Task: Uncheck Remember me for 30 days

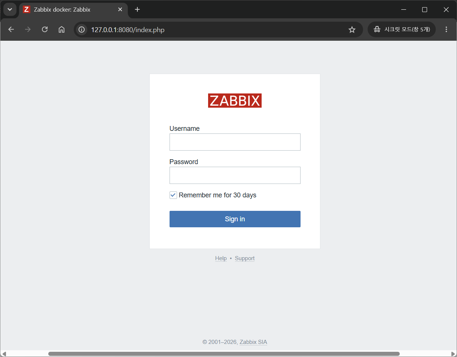Action: coord(173,195)
